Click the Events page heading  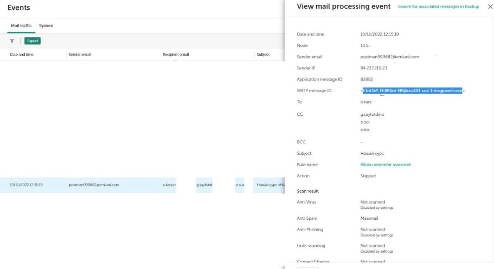19,7
